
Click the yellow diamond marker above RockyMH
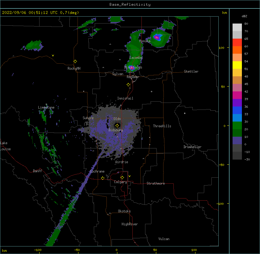pos(75,62)
